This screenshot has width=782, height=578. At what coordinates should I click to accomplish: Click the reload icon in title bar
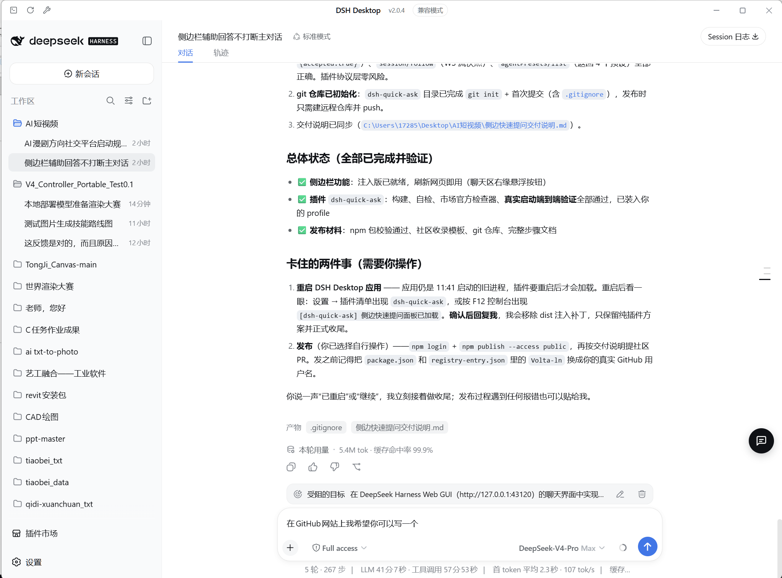coord(31,10)
